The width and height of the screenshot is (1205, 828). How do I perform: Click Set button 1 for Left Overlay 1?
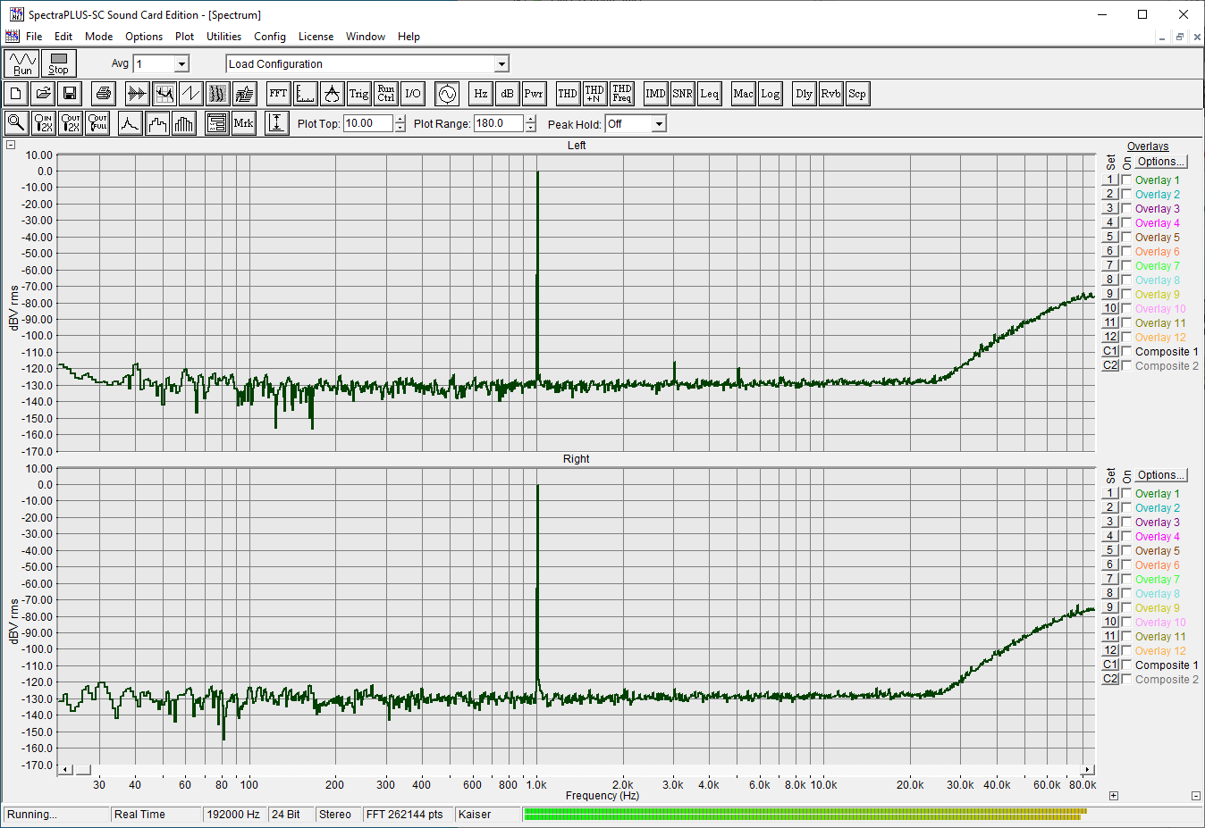tap(1110, 180)
